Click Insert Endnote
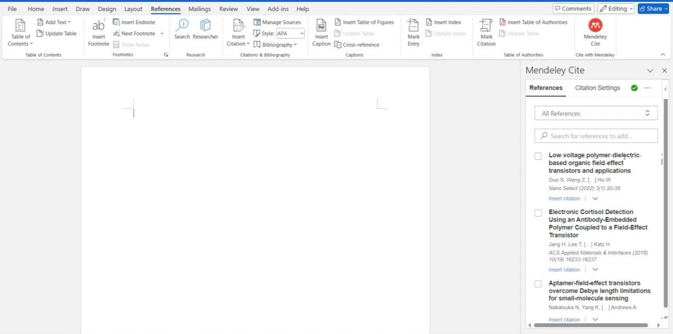Viewport: 673px width, 334px height. tap(134, 22)
